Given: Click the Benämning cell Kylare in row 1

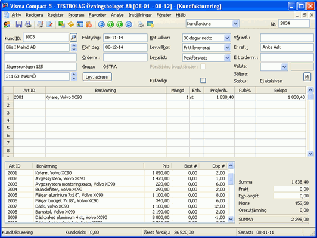Looking at the screenshot, I should (105, 97).
